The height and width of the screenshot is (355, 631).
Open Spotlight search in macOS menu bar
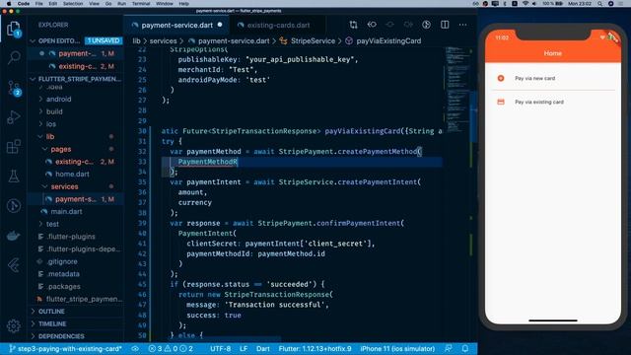[599, 3]
